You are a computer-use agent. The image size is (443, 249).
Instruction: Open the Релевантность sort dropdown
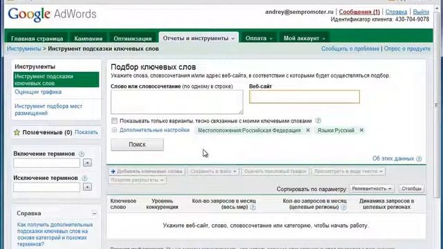[372, 189]
